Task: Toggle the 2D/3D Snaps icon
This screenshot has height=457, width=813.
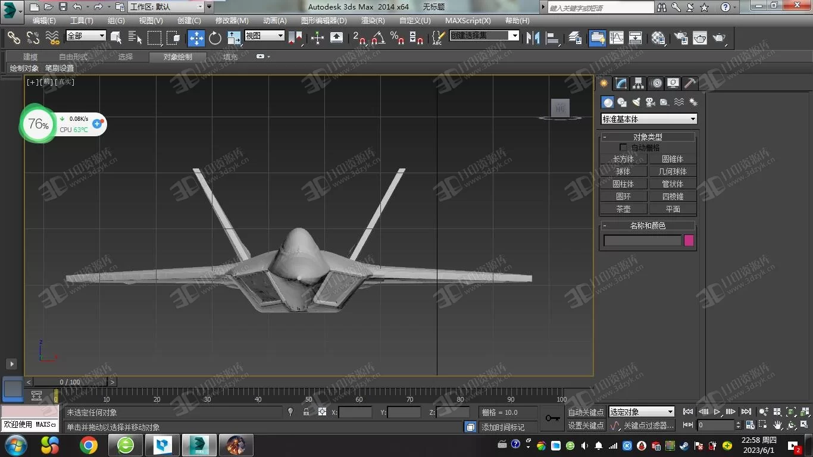Action: coord(359,38)
